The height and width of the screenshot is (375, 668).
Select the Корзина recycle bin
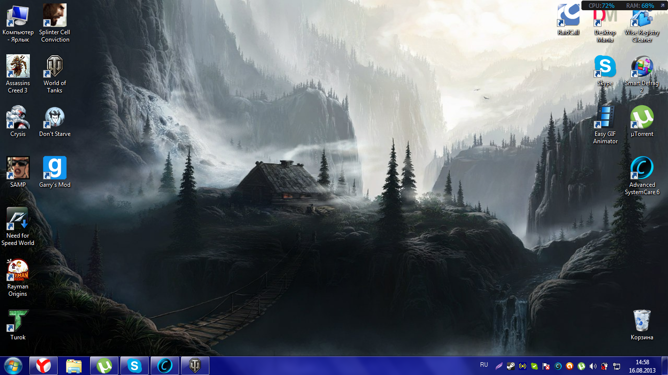(642, 325)
